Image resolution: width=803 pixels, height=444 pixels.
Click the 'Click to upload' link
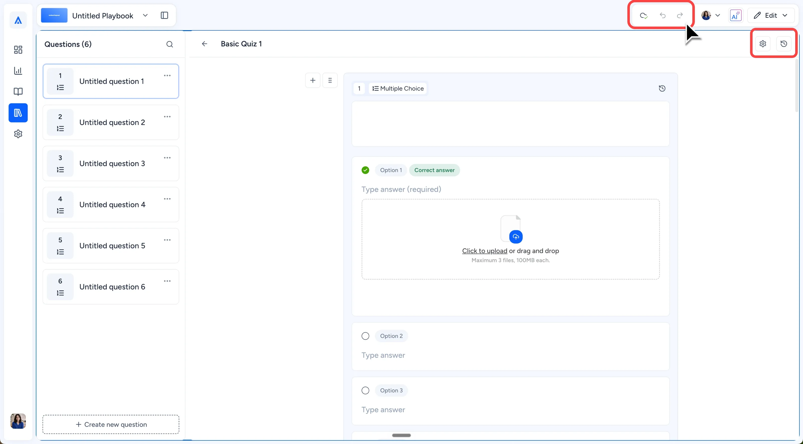tap(484, 251)
